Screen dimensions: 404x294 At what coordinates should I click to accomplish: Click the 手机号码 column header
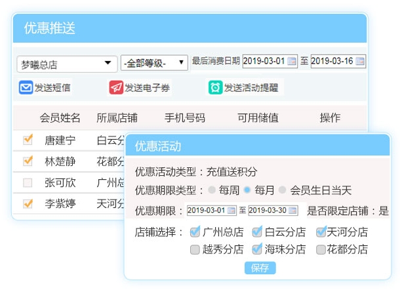click(185, 118)
